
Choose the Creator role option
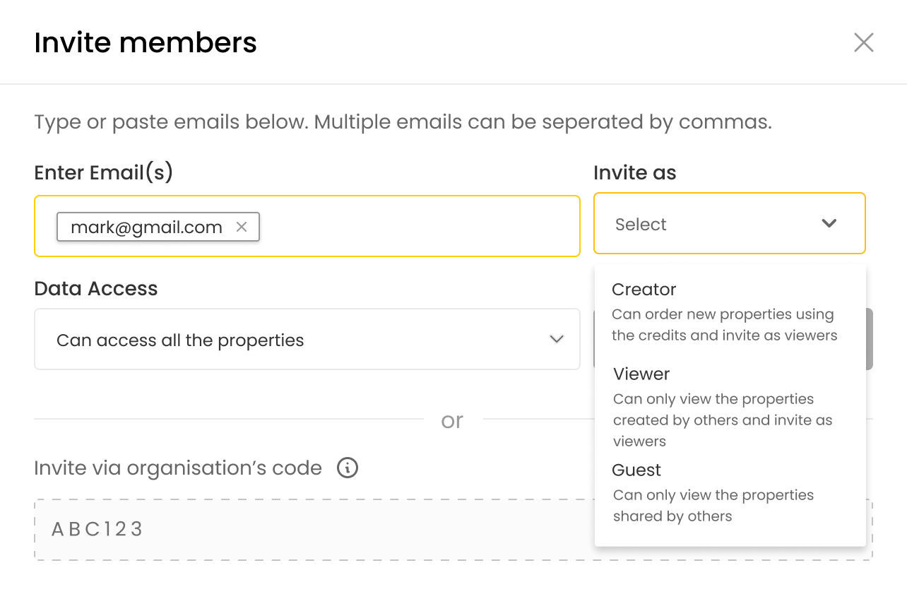pos(644,290)
